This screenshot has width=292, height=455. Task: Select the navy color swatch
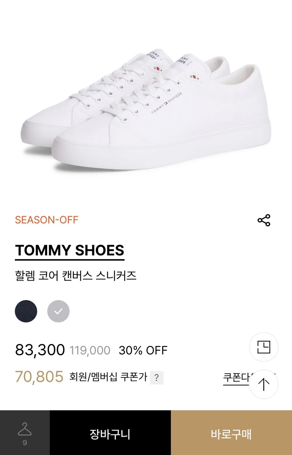(x=26, y=311)
